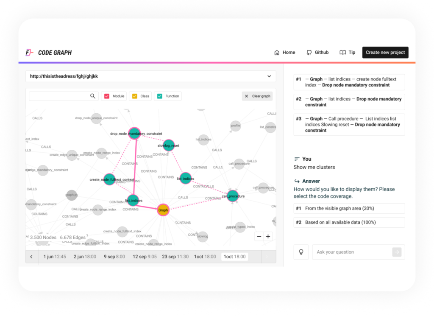
Task: Select the 23 sep 11:30 timeline entry
Action: 175,257
